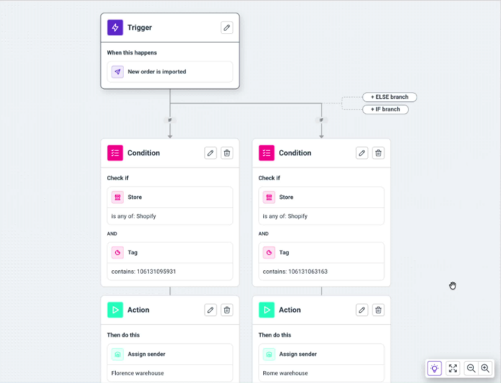
Task: Open the right Store is Shopify condition
Action: (322, 206)
